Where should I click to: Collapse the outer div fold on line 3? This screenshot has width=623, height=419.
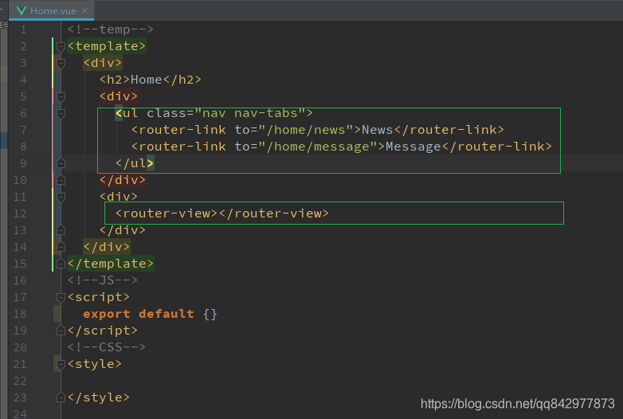coord(61,64)
